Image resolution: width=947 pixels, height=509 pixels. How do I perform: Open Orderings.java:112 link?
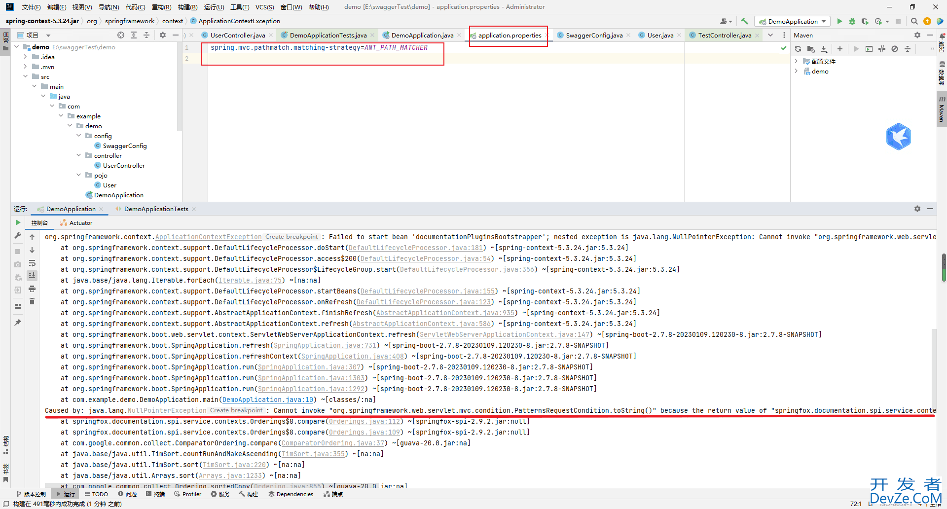click(x=364, y=421)
